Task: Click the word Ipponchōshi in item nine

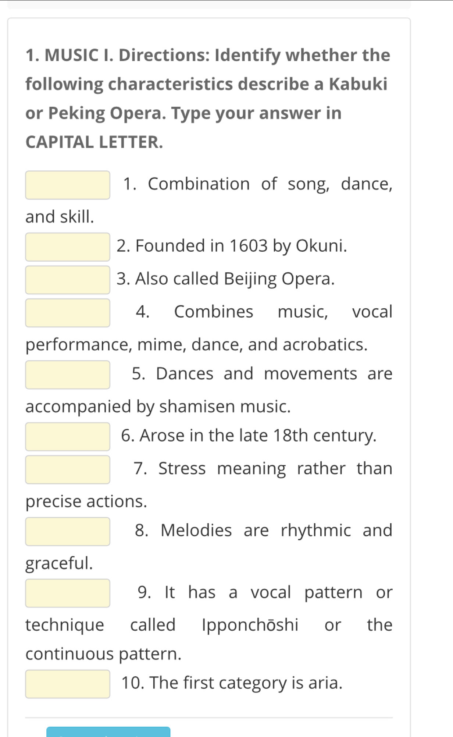Action: click(x=250, y=625)
